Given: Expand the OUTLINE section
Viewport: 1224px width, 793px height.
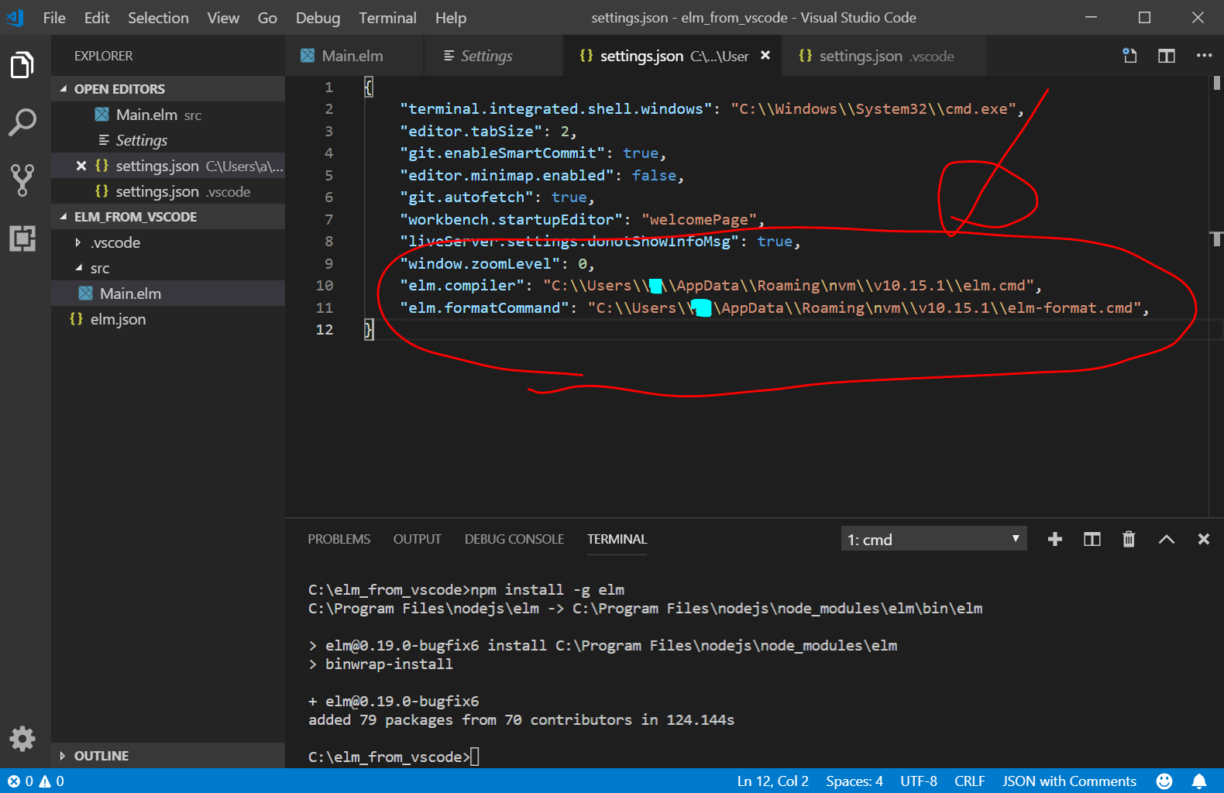Looking at the screenshot, I should (64, 756).
